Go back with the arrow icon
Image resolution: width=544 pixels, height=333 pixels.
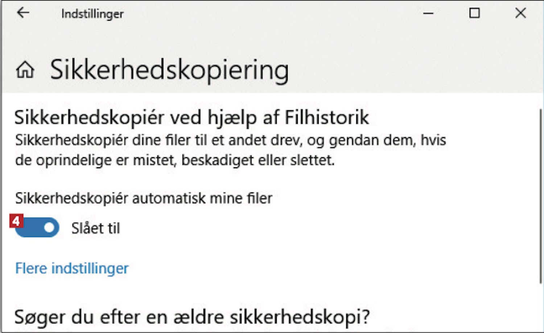point(23,13)
